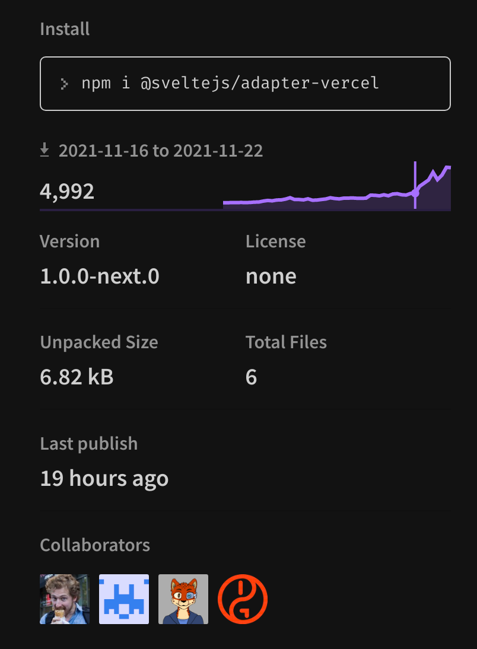Viewport: 477px width, 649px height.
Task: Click the Collaborators heading
Action: pyautogui.click(x=95, y=545)
